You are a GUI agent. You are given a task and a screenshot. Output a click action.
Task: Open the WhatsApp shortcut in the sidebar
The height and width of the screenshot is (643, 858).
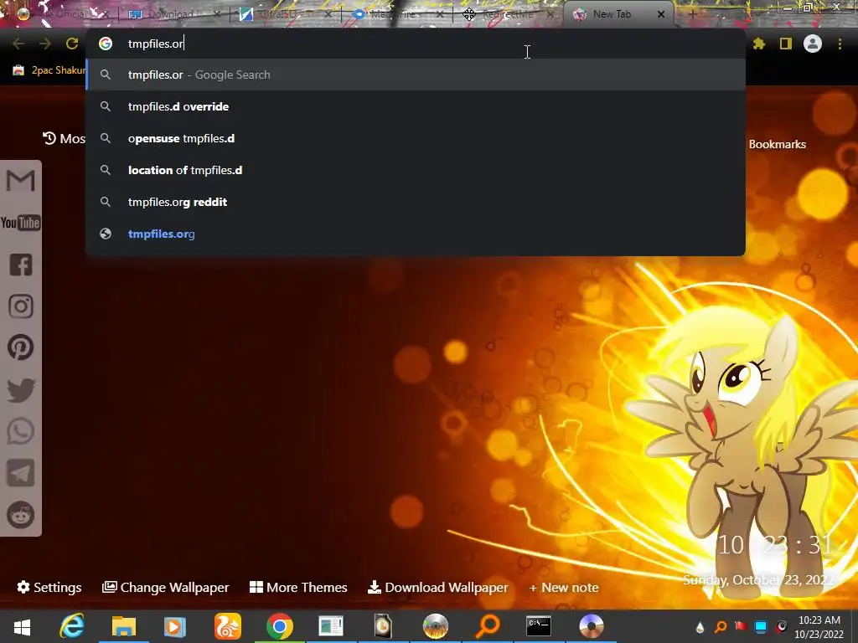coord(21,431)
